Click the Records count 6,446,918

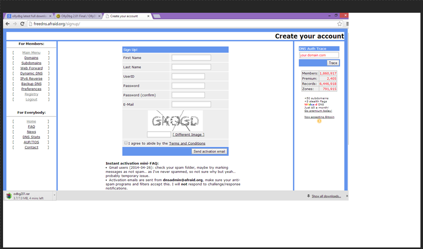[328, 84]
